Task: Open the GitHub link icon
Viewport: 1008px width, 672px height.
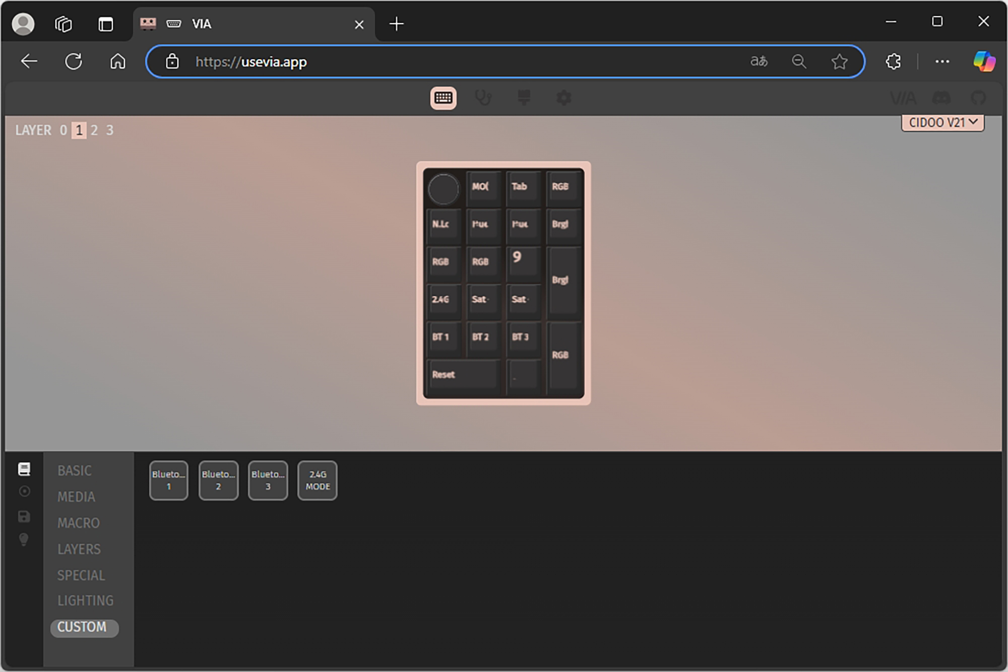Action: click(x=978, y=98)
